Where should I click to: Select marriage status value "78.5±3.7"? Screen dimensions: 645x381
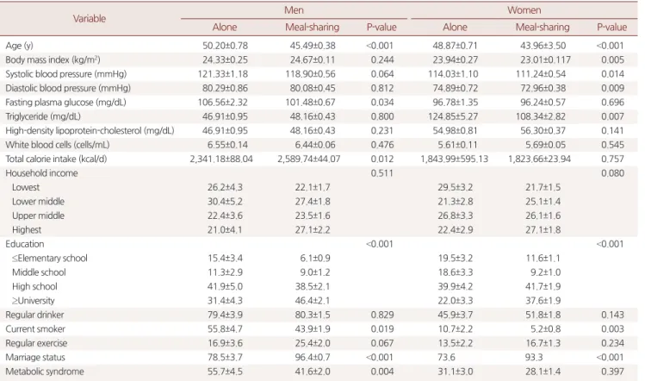point(225,358)
